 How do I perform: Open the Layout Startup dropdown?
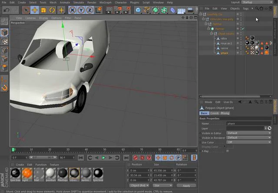tap(257, 2)
